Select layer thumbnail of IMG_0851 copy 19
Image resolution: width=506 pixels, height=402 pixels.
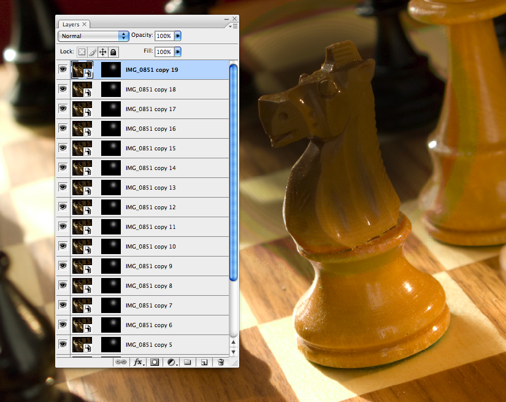point(82,70)
